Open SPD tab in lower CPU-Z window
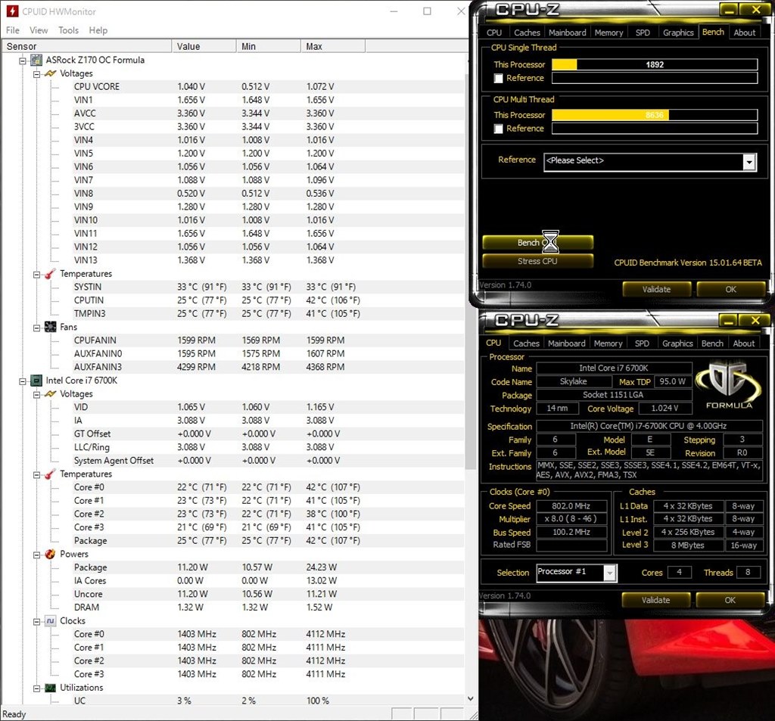775x721 pixels. point(642,343)
